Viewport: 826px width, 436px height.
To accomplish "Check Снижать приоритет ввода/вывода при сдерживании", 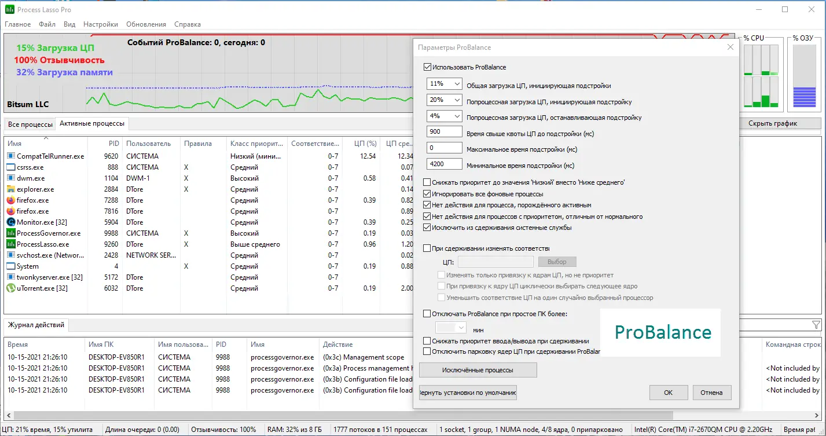I will [428, 342].
